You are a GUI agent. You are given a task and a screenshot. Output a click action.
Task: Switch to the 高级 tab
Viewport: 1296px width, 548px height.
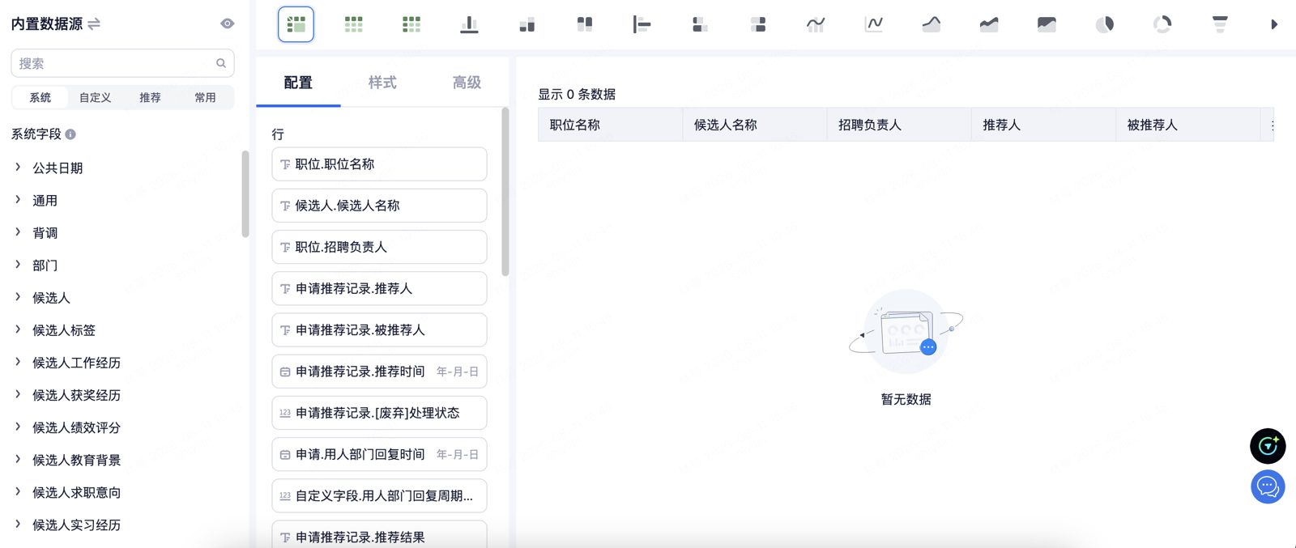coord(467,83)
